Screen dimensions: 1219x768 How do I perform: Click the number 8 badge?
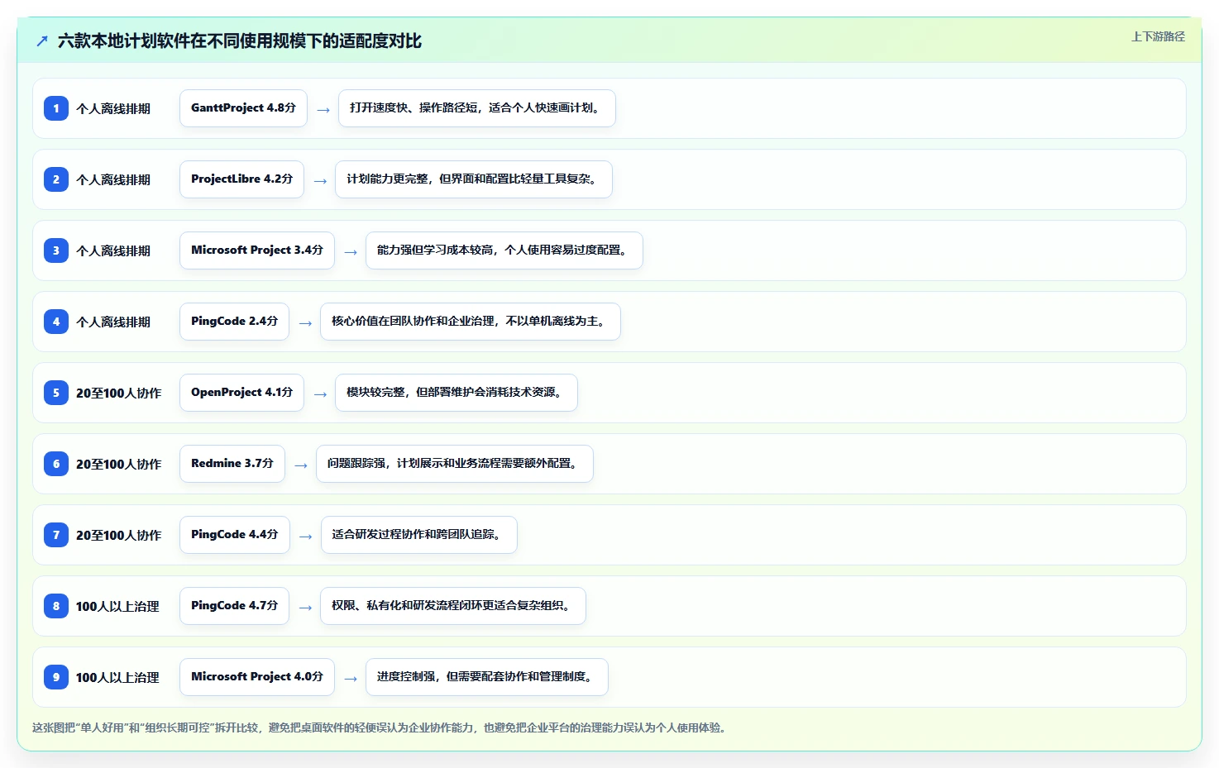coord(56,606)
